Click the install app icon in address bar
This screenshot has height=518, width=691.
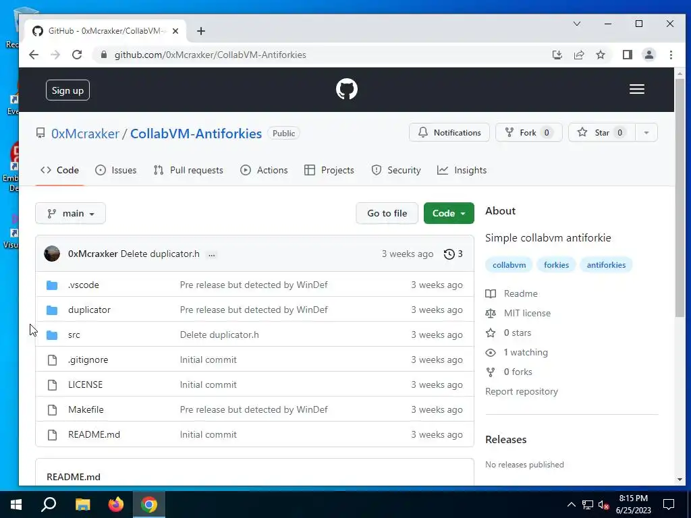[557, 55]
